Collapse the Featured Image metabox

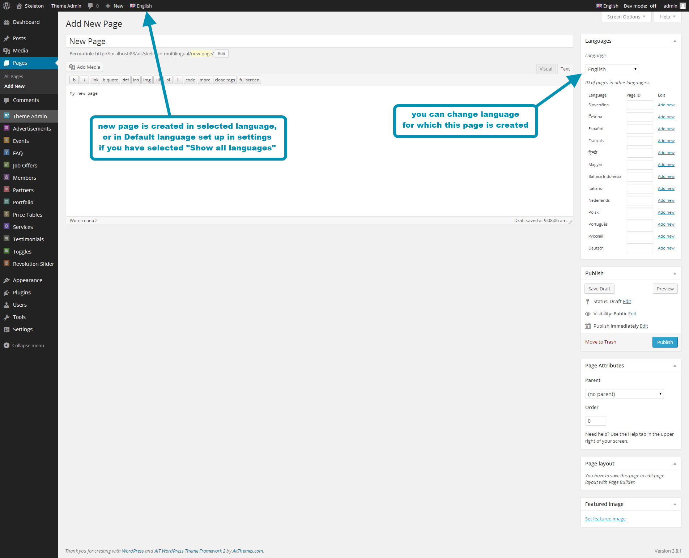tap(675, 504)
